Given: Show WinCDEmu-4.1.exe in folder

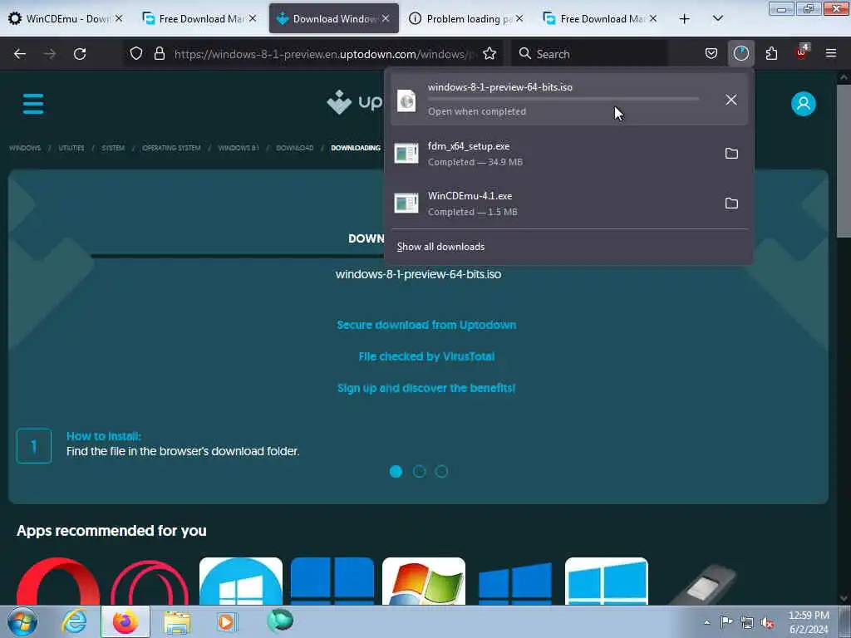Looking at the screenshot, I should pos(731,204).
